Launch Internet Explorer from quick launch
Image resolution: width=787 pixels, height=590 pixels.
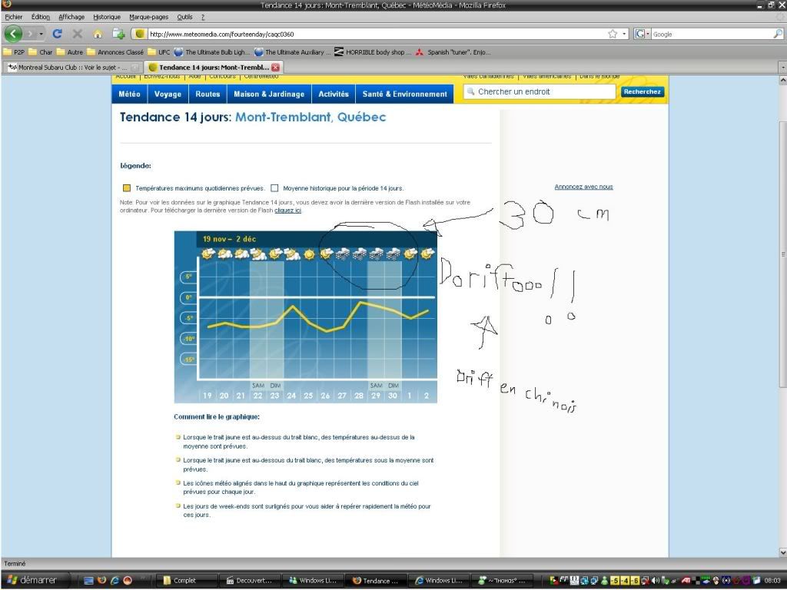coord(115,581)
